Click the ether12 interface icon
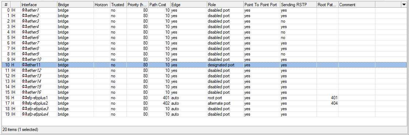 pyautogui.click(x=24, y=70)
